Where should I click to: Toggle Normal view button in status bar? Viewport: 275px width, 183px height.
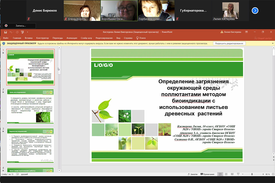[x=220, y=174]
